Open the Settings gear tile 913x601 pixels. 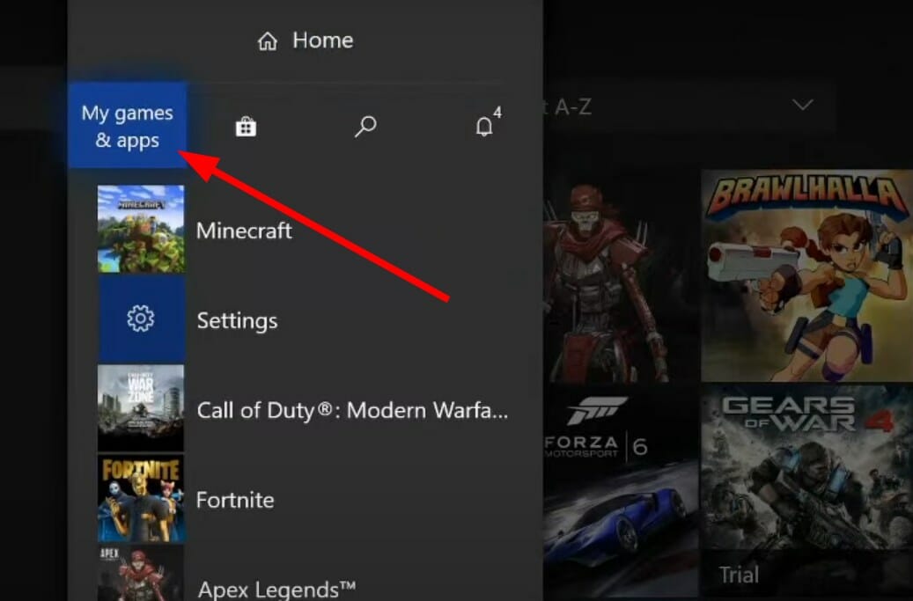point(141,319)
